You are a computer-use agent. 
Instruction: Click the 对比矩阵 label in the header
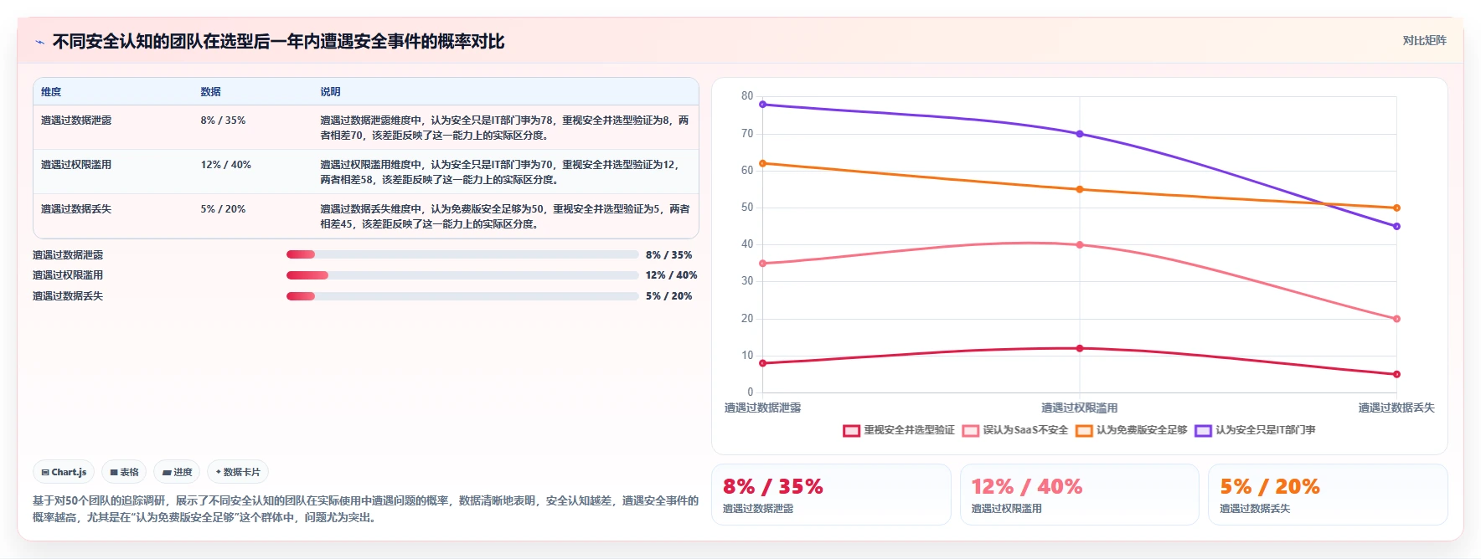pos(1424,40)
